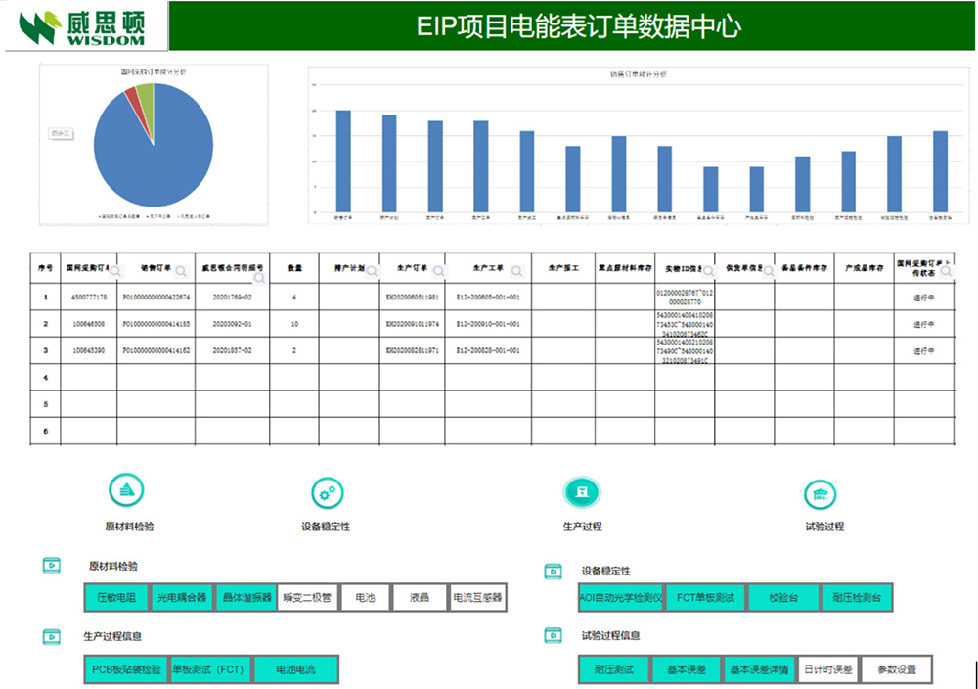Image resolution: width=978 pixels, height=689 pixels.
Task: Select the 瞬变二极管 button
Action: 307,597
